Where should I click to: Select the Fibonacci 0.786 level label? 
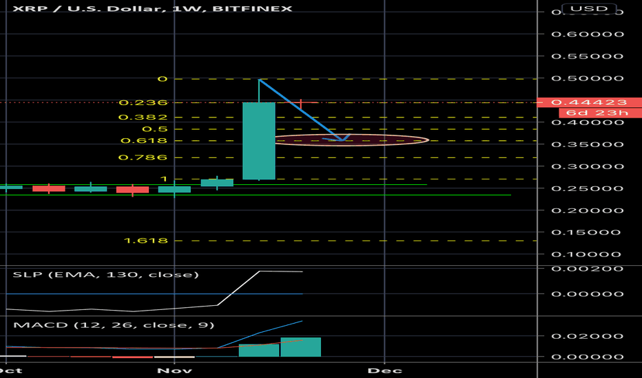pyautogui.click(x=143, y=157)
